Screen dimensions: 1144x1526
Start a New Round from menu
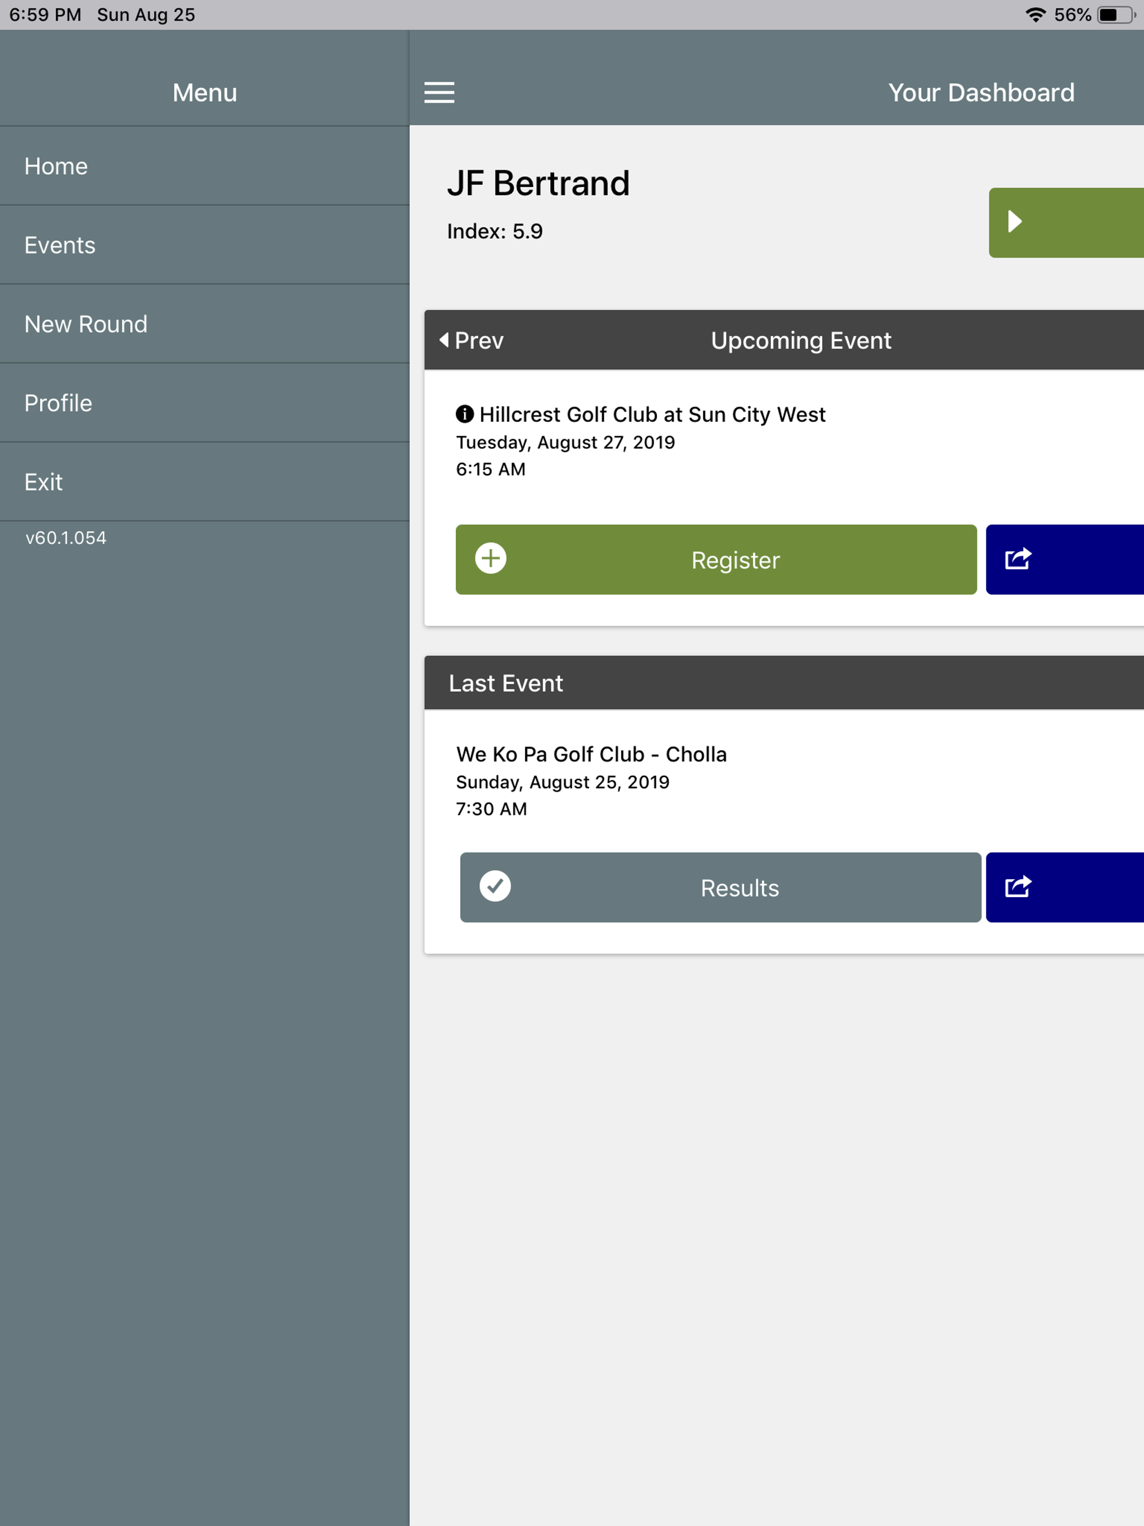tap(85, 324)
